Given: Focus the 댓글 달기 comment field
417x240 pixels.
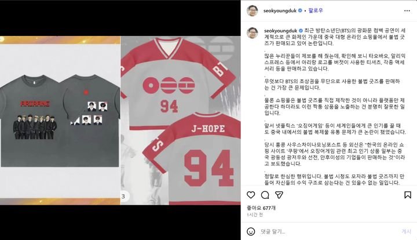Looking at the screenshot, I should coord(328,231).
